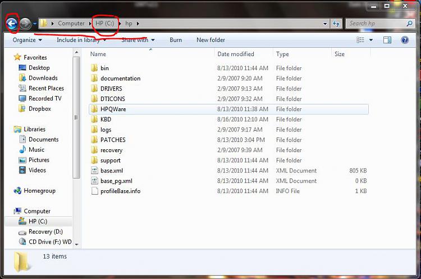Image resolution: width=421 pixels, height=279 pixels.
Task: Click the Refresh button beside address bar
Action: coord(336,24)
